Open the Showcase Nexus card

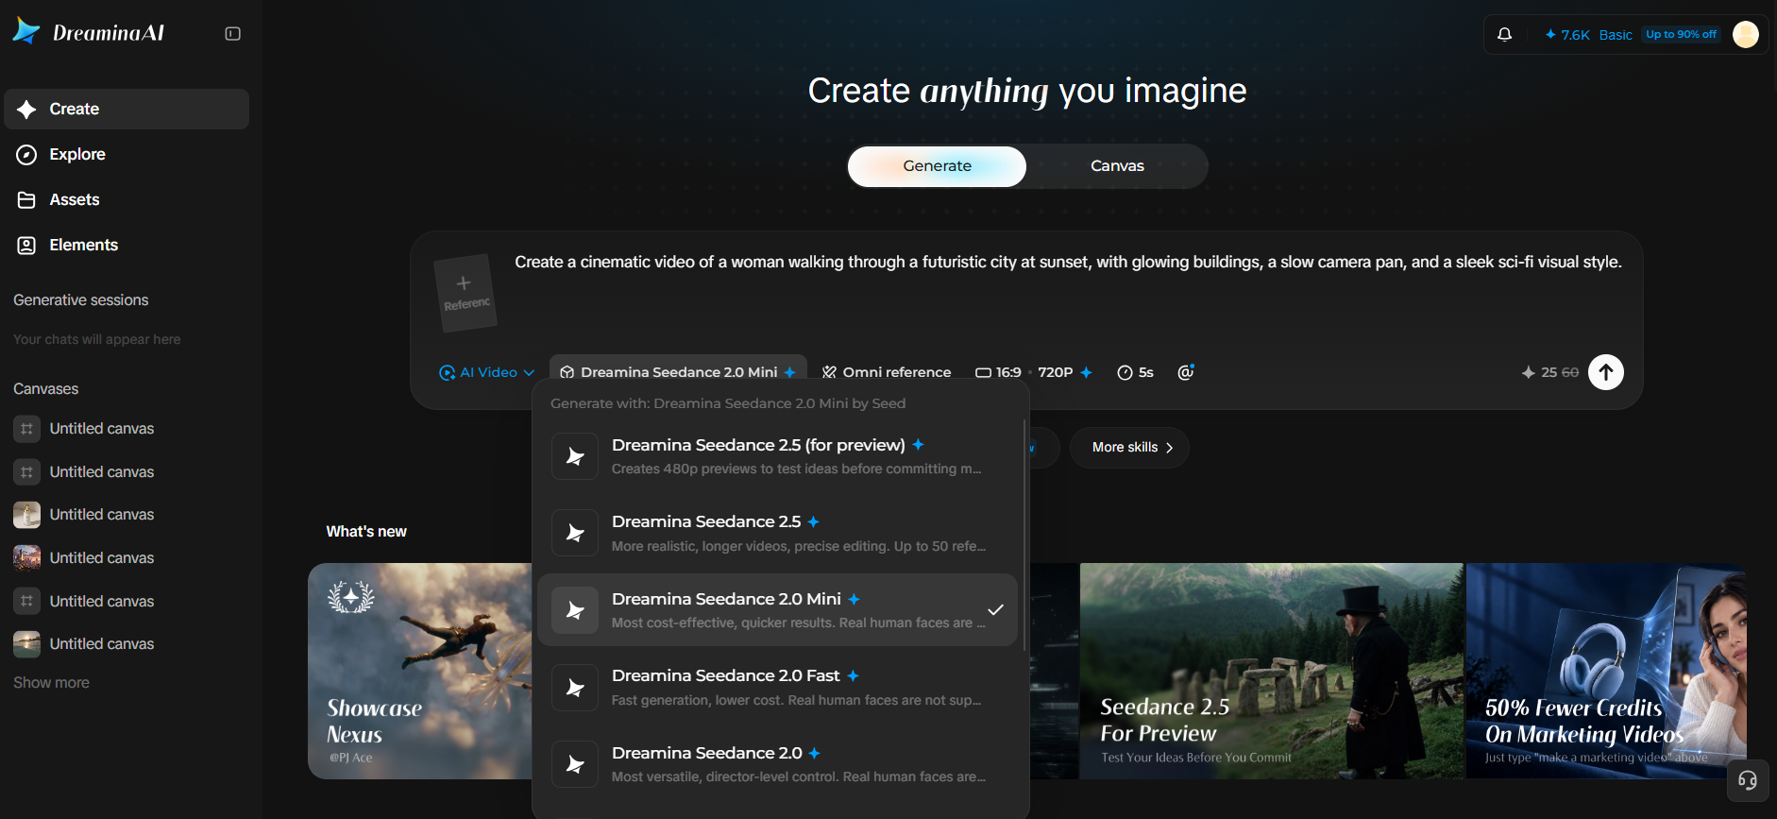tap(420, 671)
